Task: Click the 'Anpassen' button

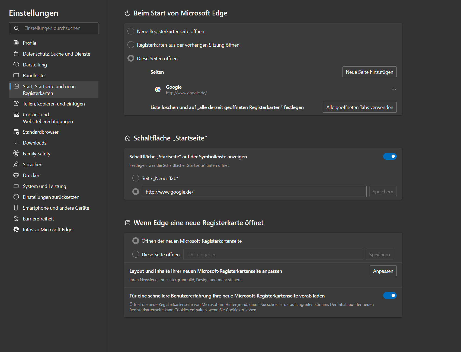Action: pyautogui.click(x=383, y=271)
